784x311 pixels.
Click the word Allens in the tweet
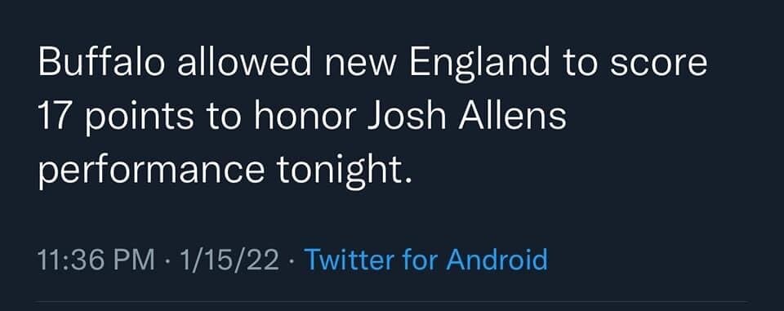[511, 115]
